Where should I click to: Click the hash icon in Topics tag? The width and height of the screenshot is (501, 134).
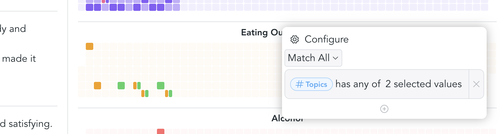point(299,84)
